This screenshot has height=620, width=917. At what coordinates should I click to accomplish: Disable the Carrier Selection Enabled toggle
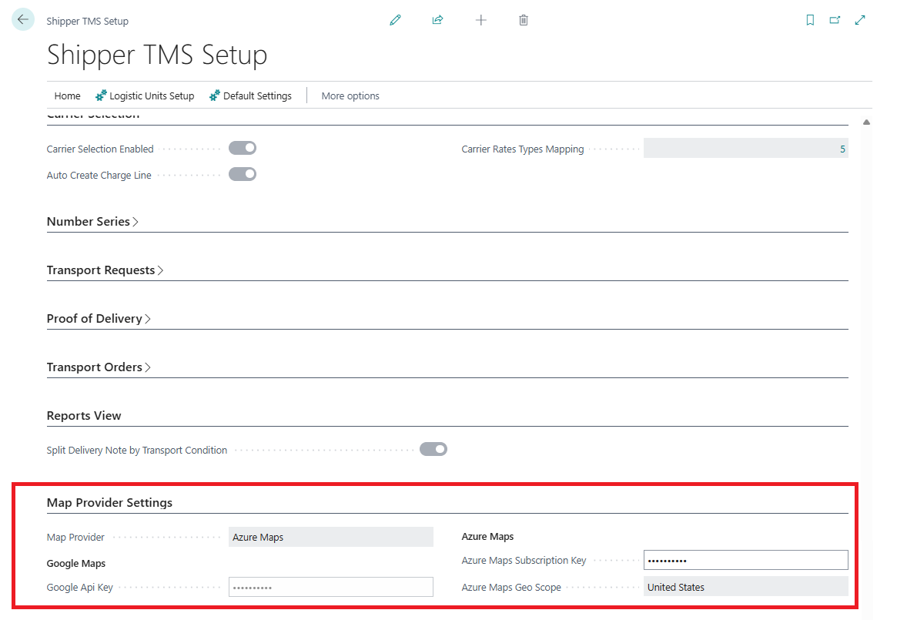point(242,148)
